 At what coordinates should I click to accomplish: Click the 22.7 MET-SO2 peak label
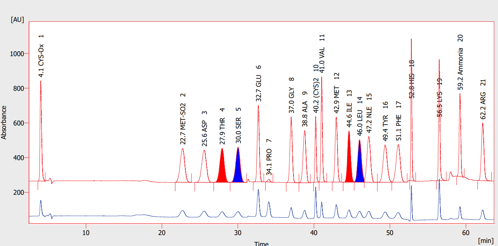183,119
